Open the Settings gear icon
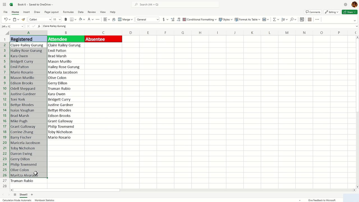This screenshot has width=359, height=202. click(346, 4)
